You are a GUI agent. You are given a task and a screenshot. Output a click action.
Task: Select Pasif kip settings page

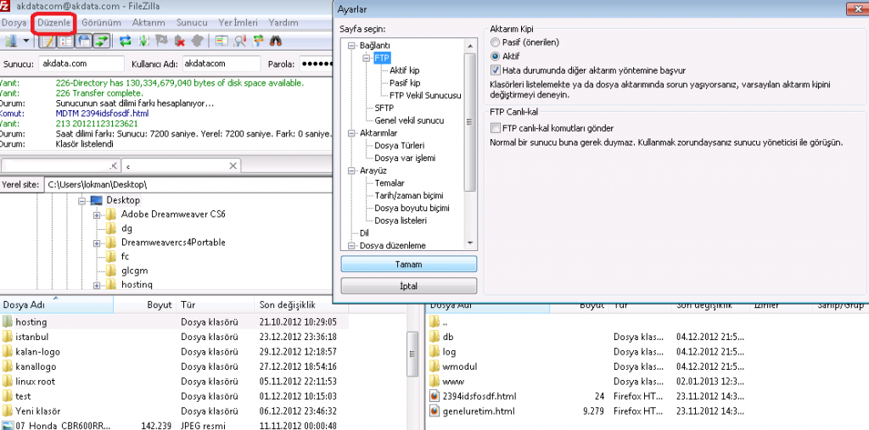point(405,83)
